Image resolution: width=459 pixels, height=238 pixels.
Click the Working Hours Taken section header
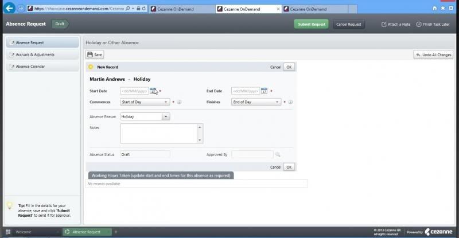tap(161, 175)
